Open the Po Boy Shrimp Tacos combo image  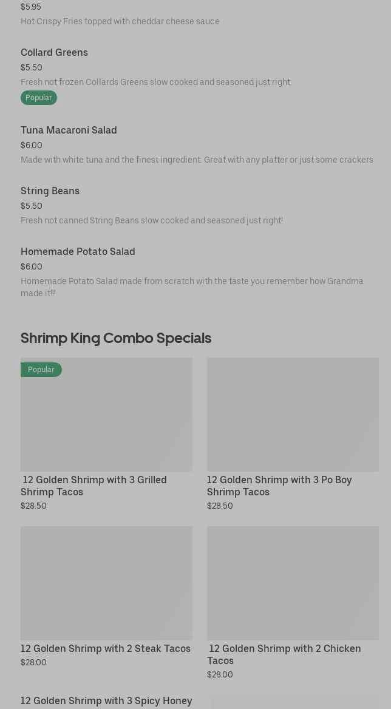pos(293,415)
